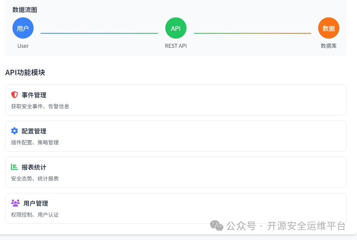Click the green API circle node
The image size is (357, 240).
point(176,28)
